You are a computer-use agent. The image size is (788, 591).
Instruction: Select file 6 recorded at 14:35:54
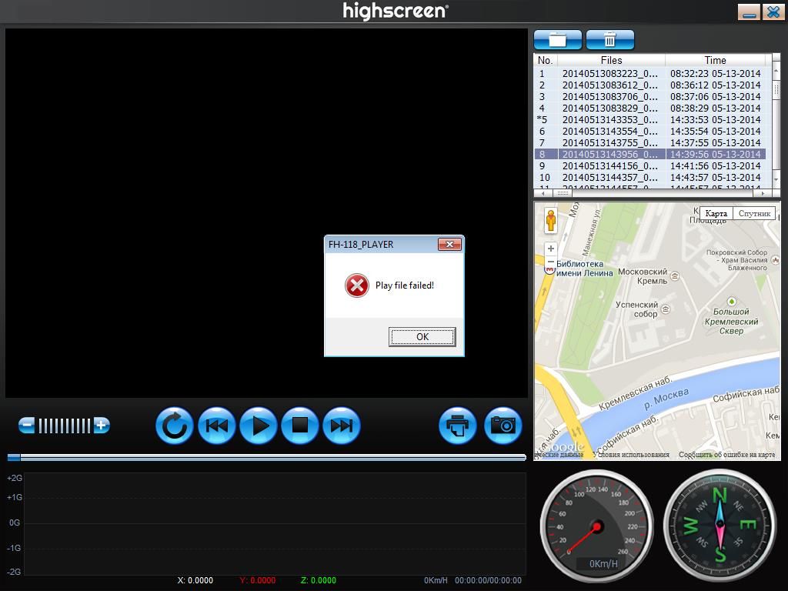(649, 131)
